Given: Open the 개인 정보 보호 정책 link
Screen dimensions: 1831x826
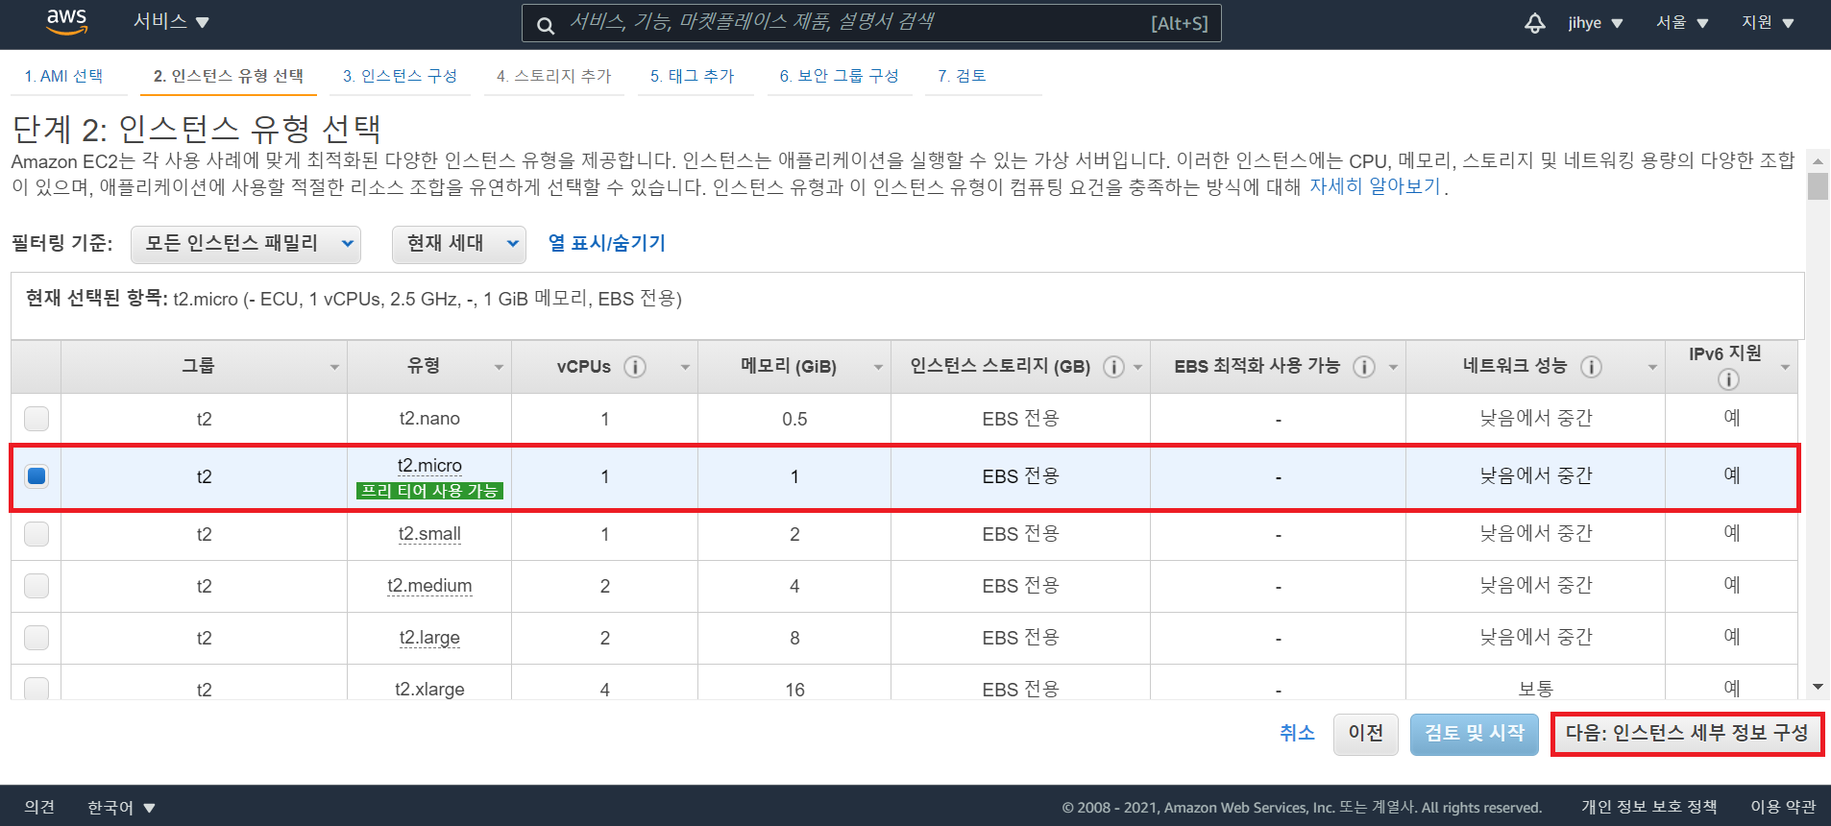Looking at the screenshot, I should point(1649,808).
